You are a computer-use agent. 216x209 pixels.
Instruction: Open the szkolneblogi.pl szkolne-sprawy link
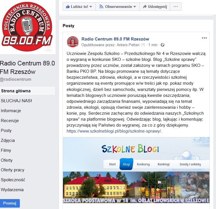(x=114, y=131)
